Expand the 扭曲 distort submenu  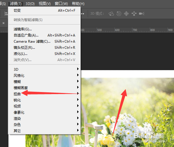(44, 94)
